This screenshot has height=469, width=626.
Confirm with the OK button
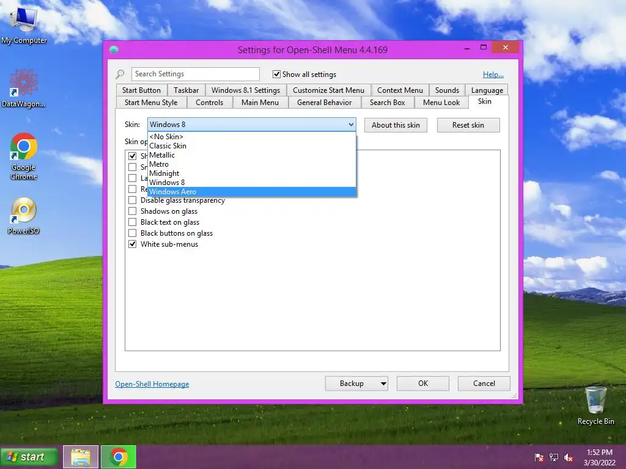423,384
